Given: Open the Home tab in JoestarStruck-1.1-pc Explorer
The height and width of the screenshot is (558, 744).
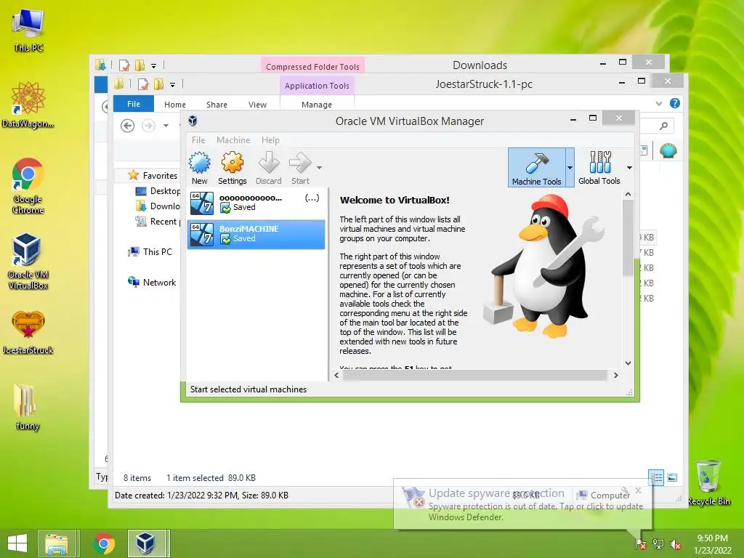Looking at the screenshot, I should click(175, 105).
